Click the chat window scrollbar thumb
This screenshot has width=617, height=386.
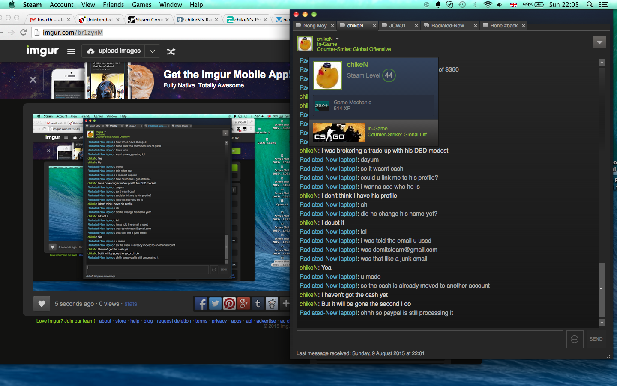tap(602, 289)
